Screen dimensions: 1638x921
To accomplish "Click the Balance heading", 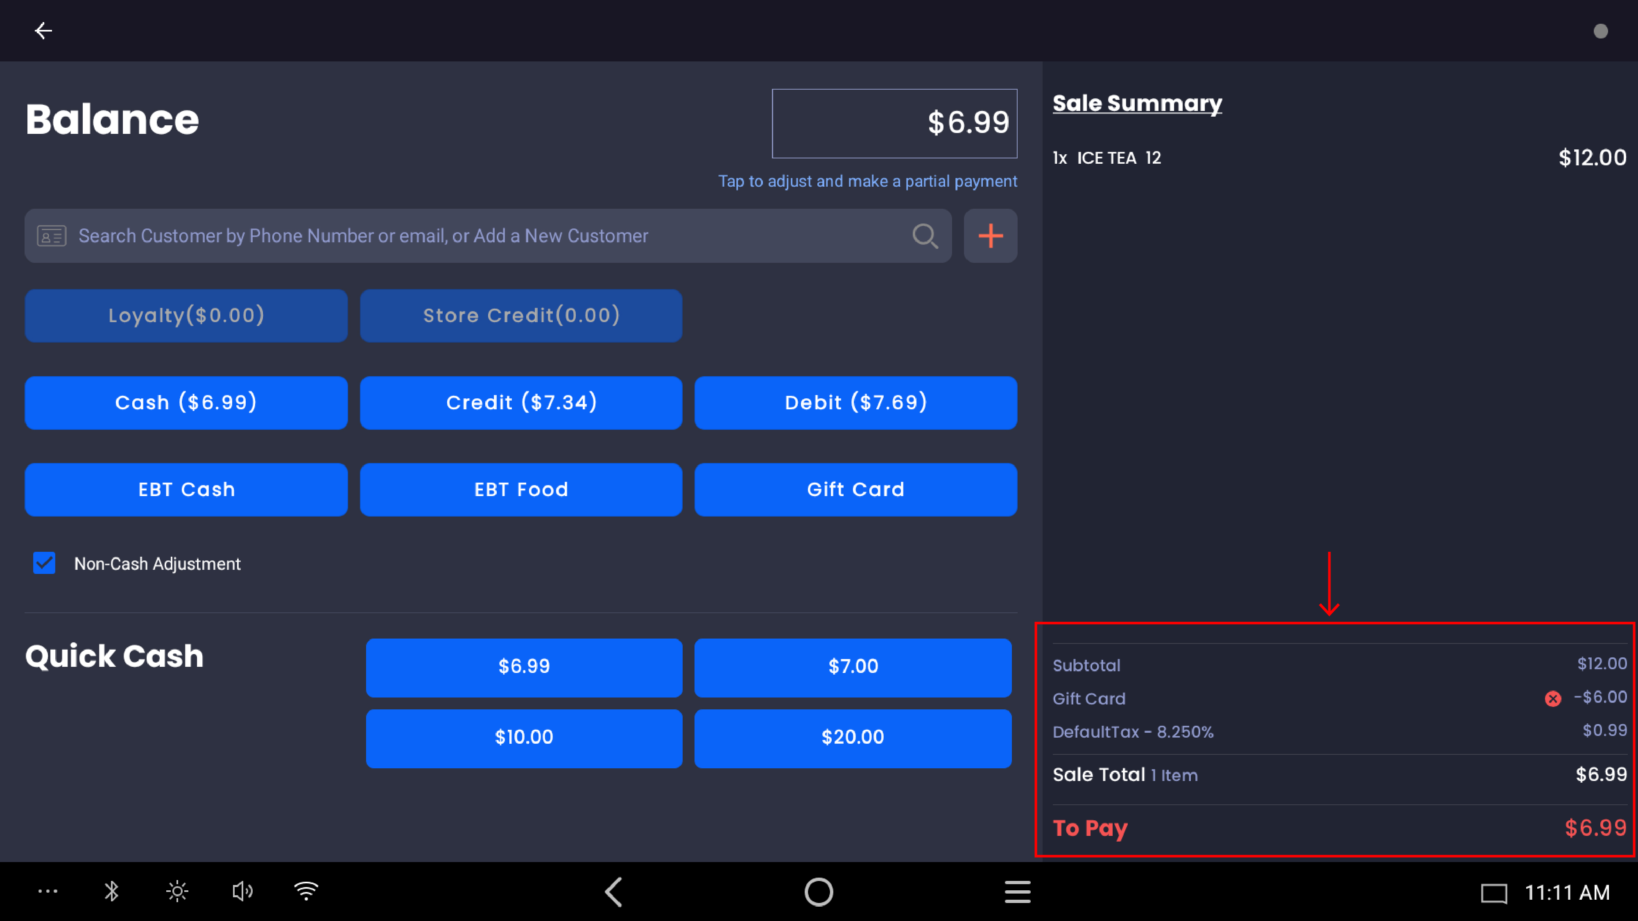I will tap(112, 120).
